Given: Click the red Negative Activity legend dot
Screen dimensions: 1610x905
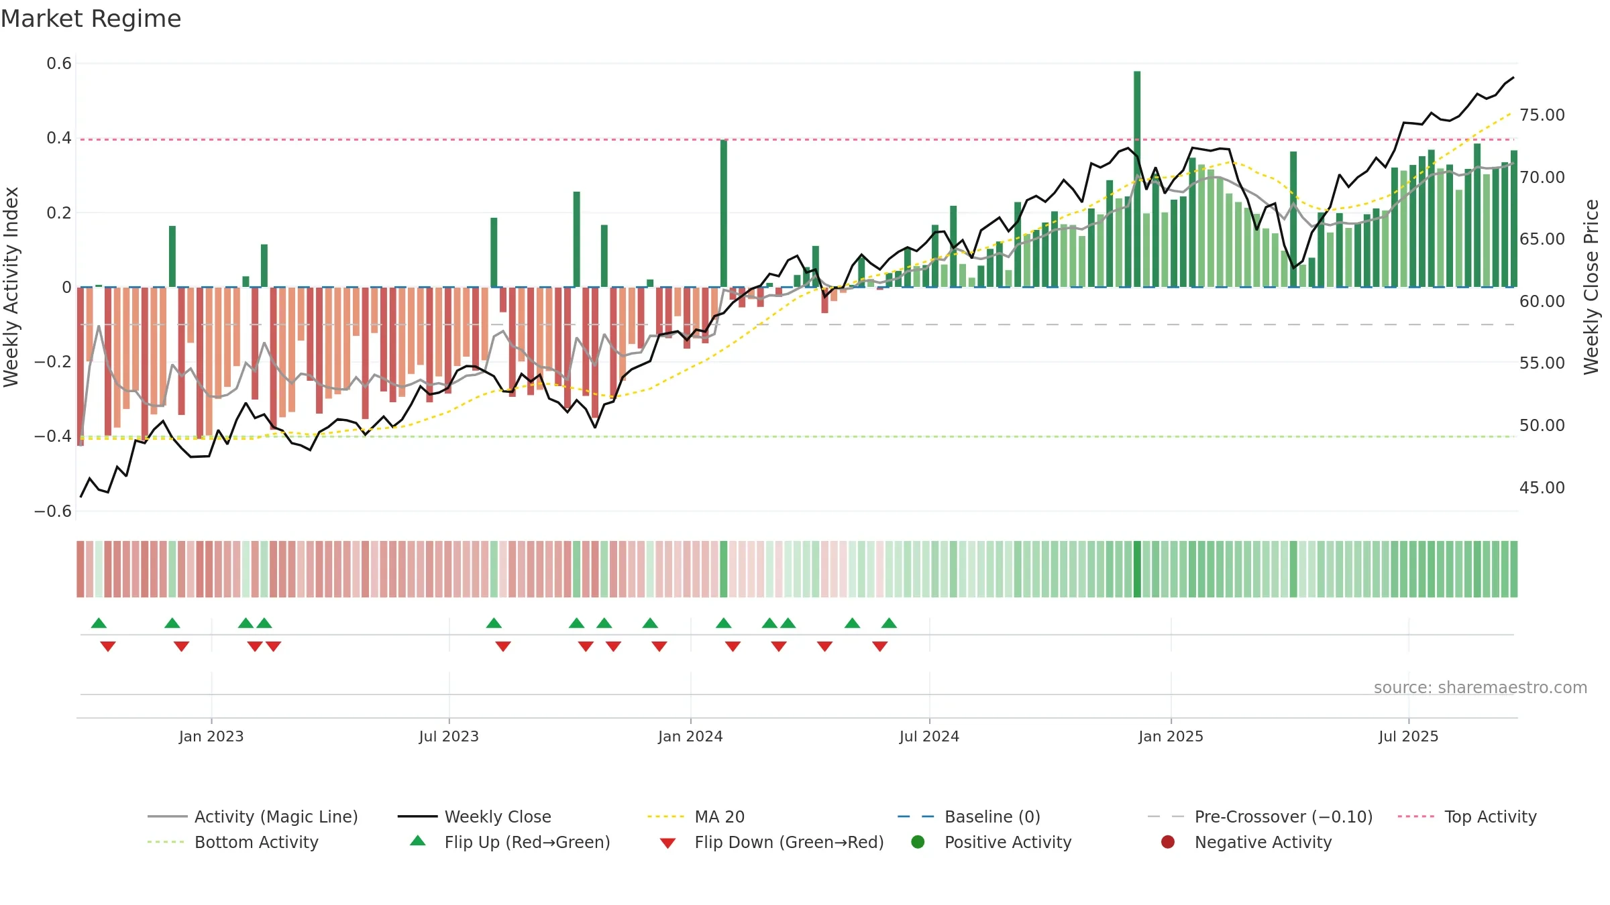Looking at the screenshot, I should (x=1168, y=841).
